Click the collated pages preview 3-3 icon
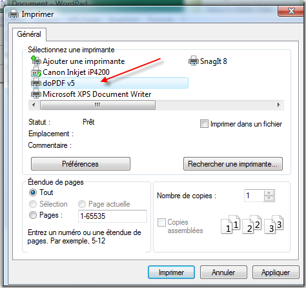Viewport: 306px width, 288px height. (x=274, y=224)
